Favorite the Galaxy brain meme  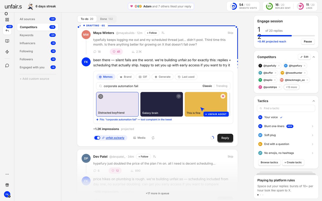pos(179,96)
